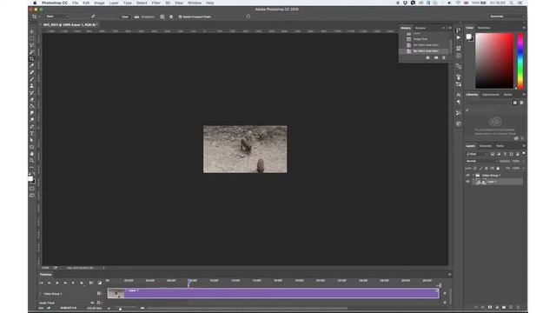Play the timeline video

57,283
